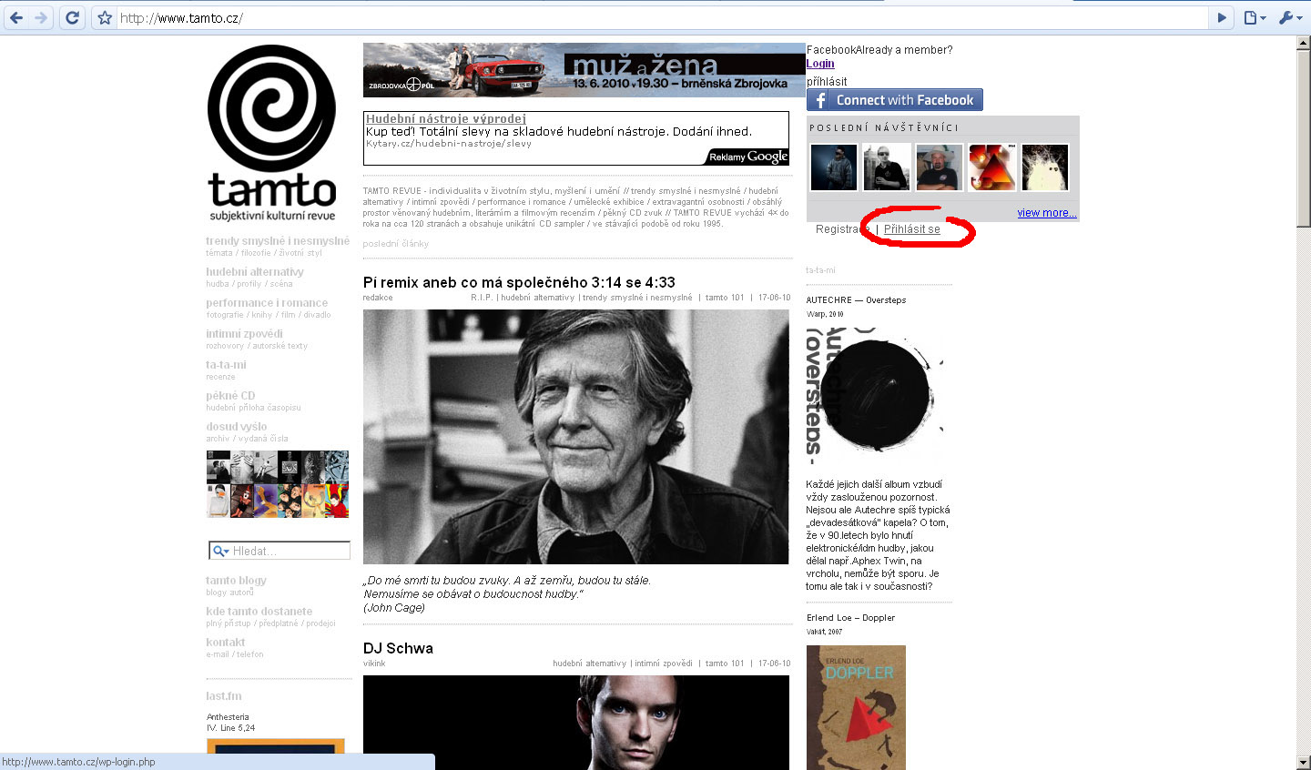This screenshot has width=1311, height=770.
Task: Click the go arrow beside address bar
Action: (x=1223, y=17)
